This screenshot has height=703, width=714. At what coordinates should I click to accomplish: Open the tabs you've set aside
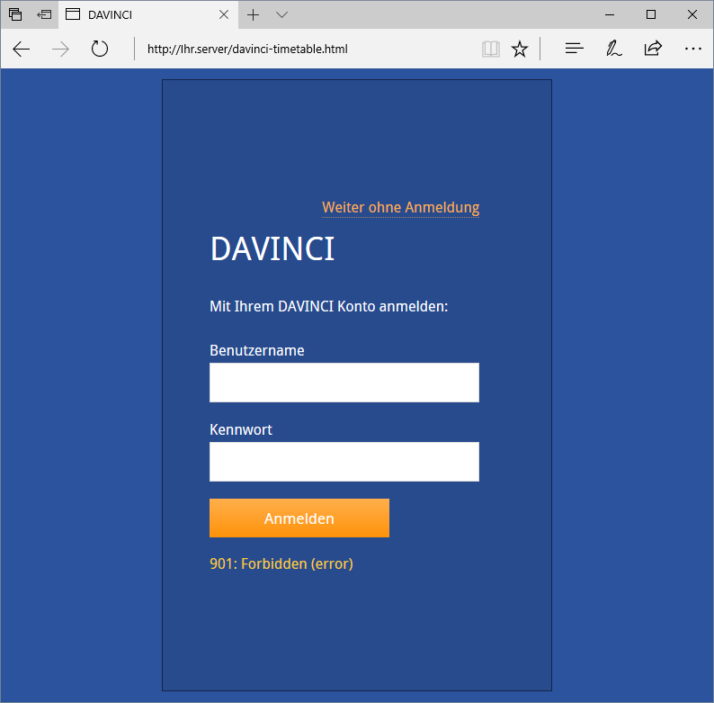tap(15, 14)
